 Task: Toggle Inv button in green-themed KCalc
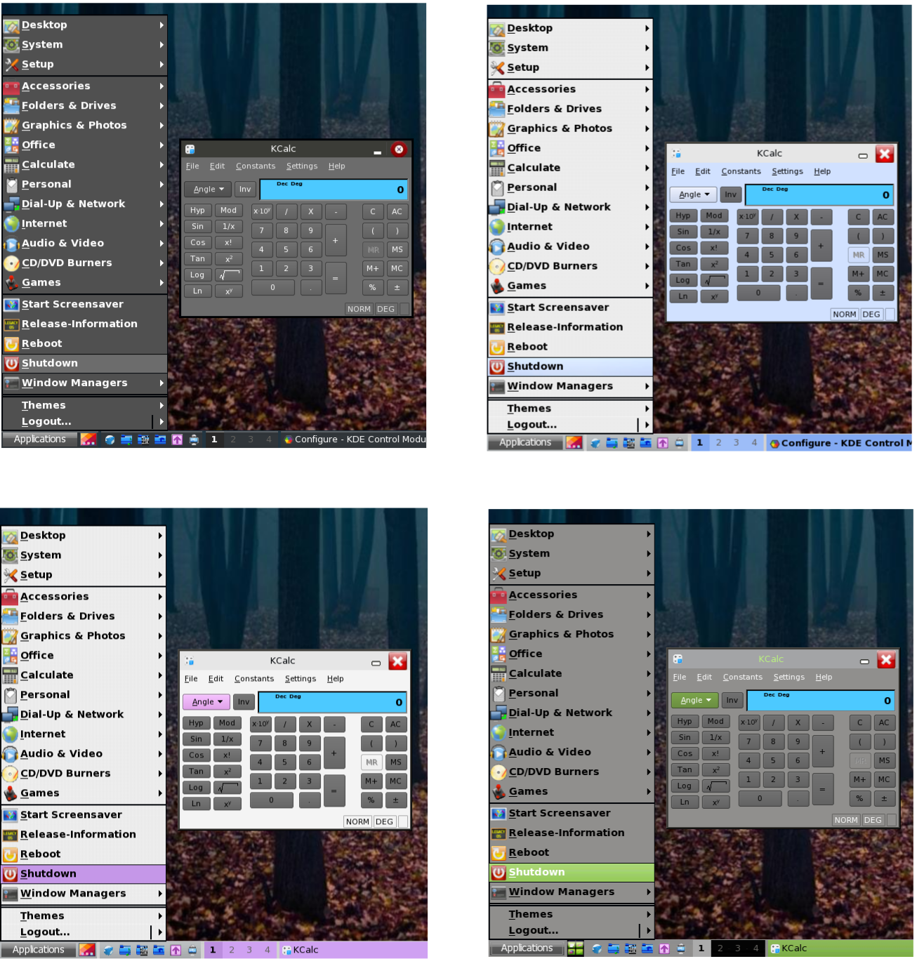point(732,700)
